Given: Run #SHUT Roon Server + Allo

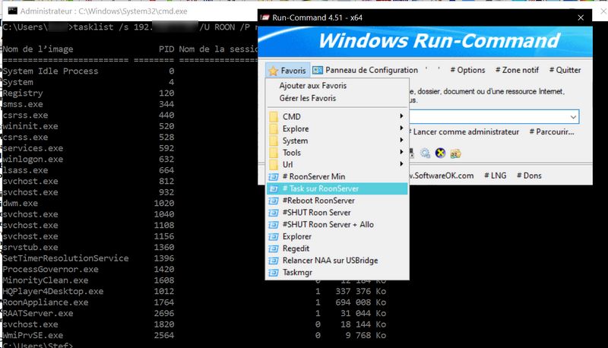Looking at the screenshot, I should [337, 225].
